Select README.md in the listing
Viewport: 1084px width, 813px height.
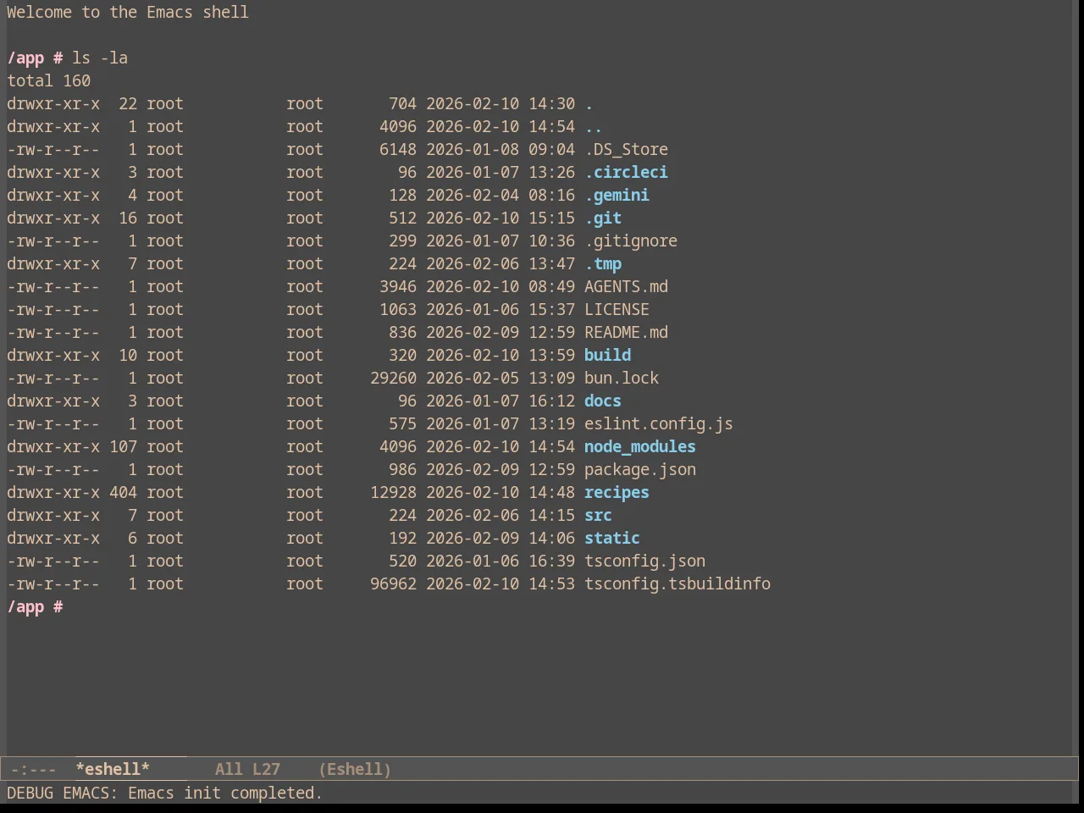(626, 332)
